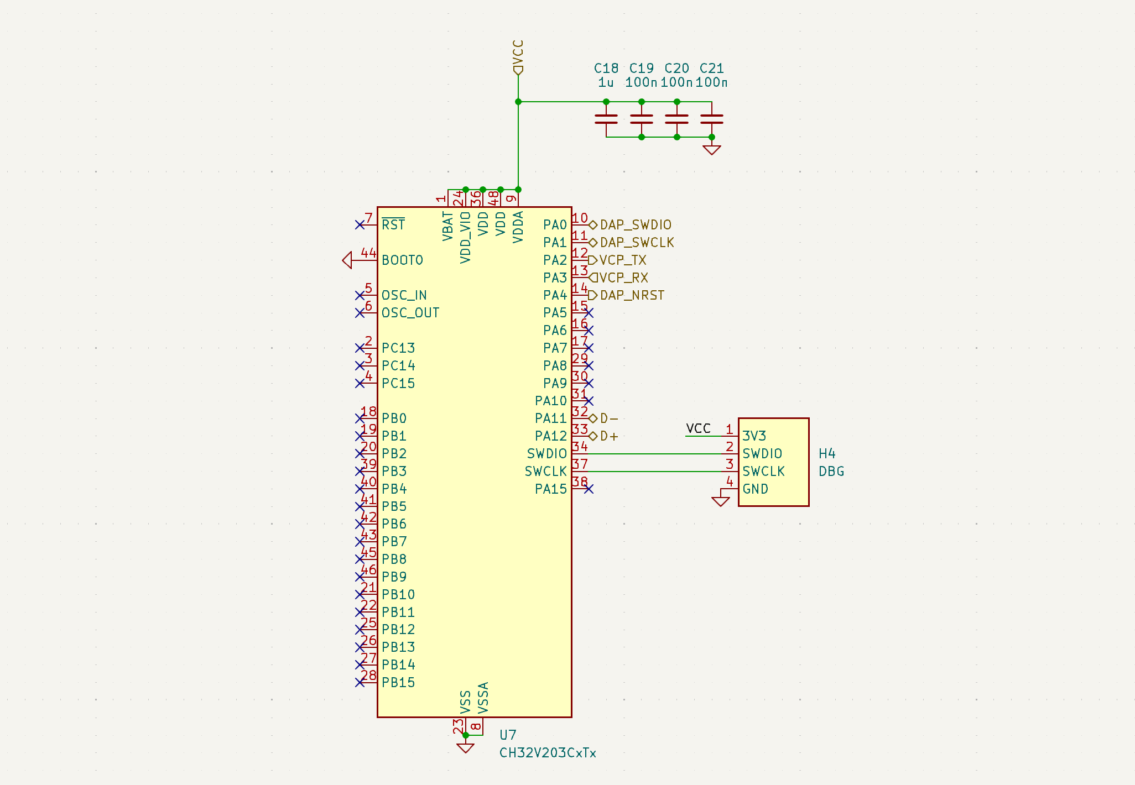Click the junction dot on VCC rail below label

click(518, 102)
